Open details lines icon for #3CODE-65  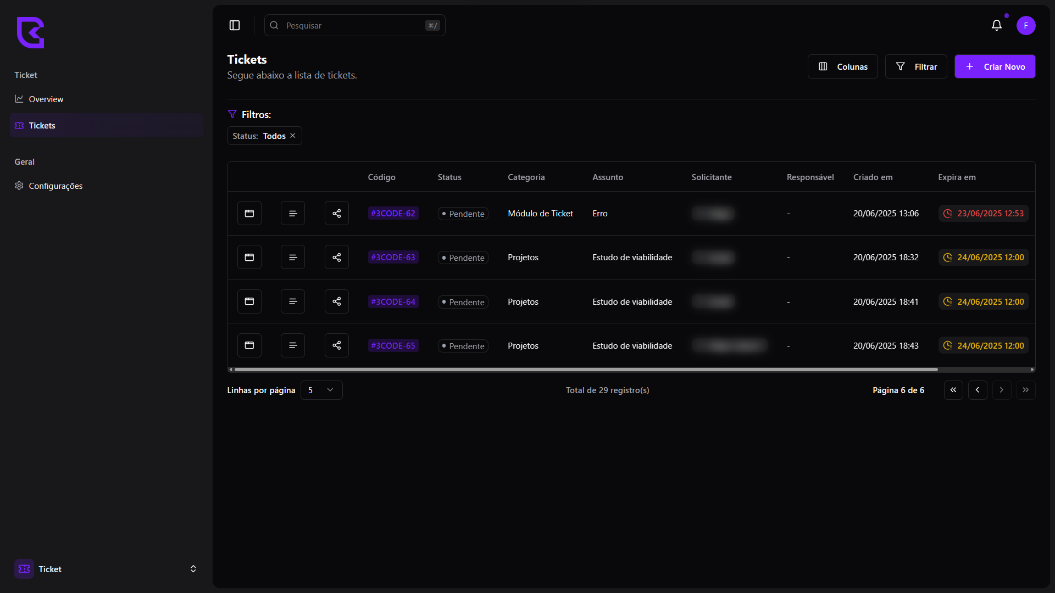tap(292, 345)
